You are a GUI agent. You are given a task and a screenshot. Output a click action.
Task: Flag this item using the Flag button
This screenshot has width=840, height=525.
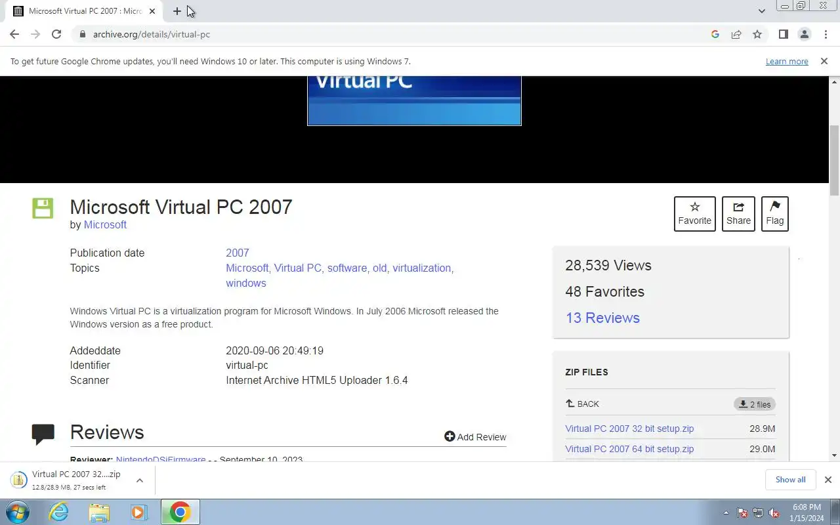(775, 214)
